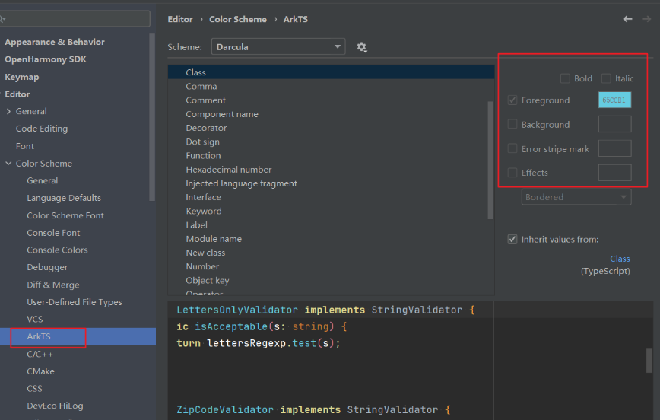660x420 pixels.
Task: Collapse the Color Scheme tree node
Action: [x=8, y=164]
